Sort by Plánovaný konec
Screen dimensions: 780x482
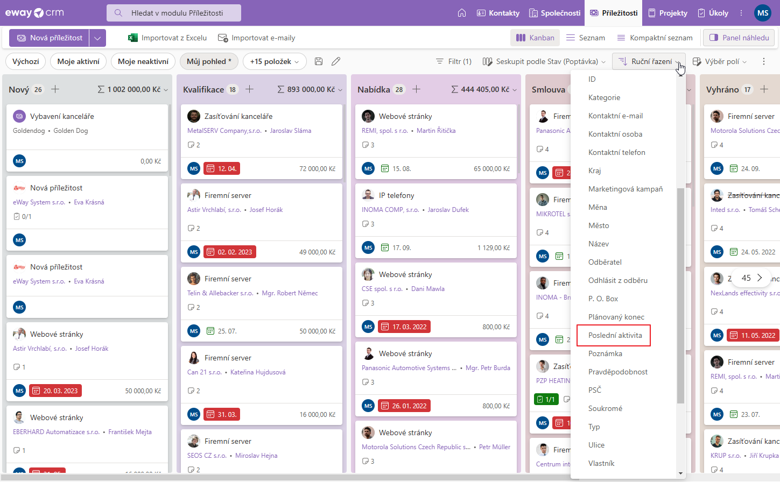click(623, 317)
